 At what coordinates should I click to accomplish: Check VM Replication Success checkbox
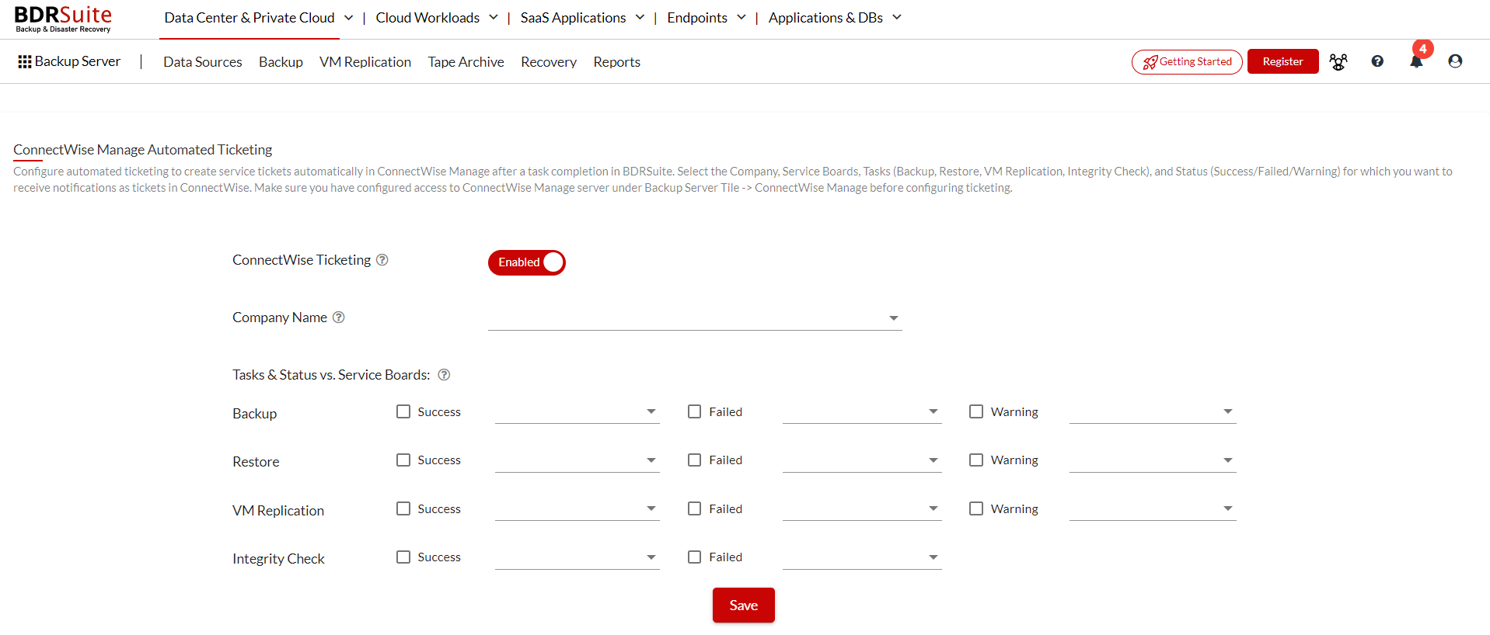(x=403, y=508)
